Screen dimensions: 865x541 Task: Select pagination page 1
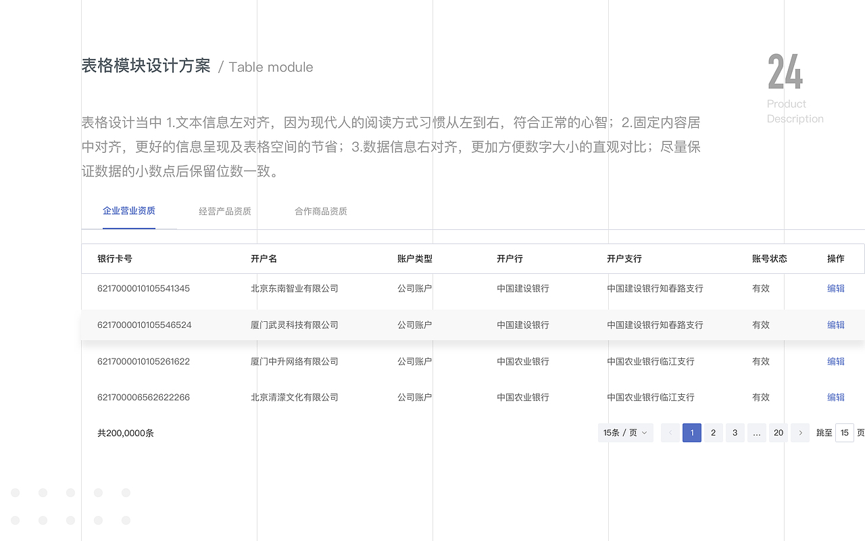tap(692, 433)
